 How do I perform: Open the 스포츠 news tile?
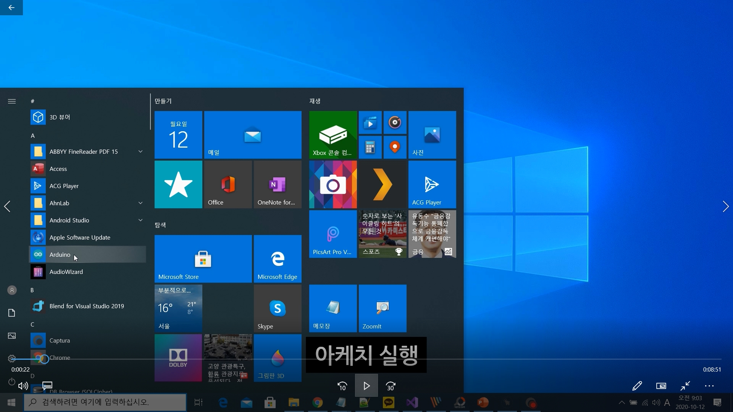[383, 234]
